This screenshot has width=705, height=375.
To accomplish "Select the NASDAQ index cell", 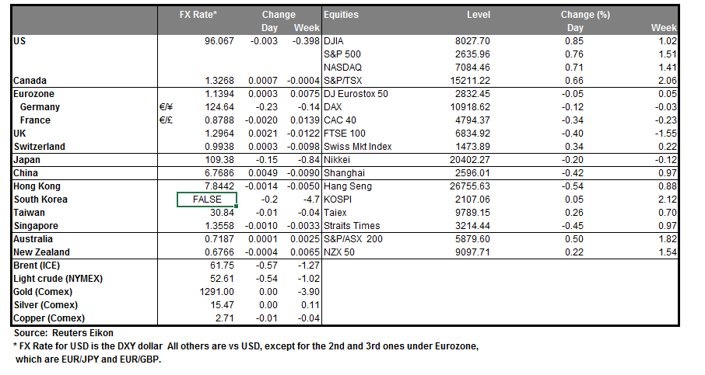I will pos(342,68).
